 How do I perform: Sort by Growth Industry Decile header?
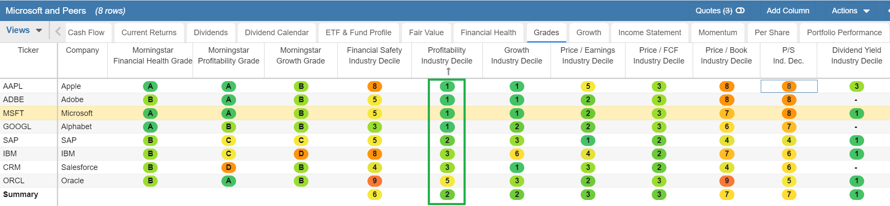[x=517, y=55]
